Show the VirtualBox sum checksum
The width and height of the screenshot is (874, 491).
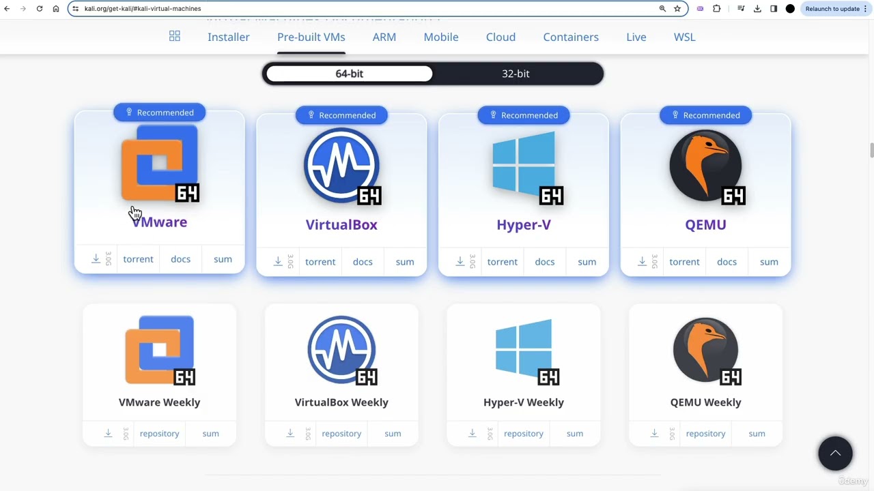(x=405, y=262)
